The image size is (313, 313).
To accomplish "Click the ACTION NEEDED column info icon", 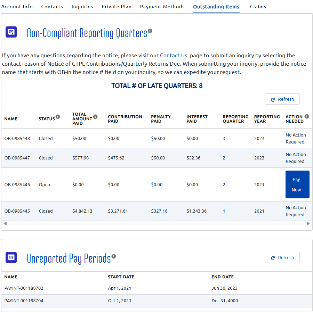I will tap(306, 116).
